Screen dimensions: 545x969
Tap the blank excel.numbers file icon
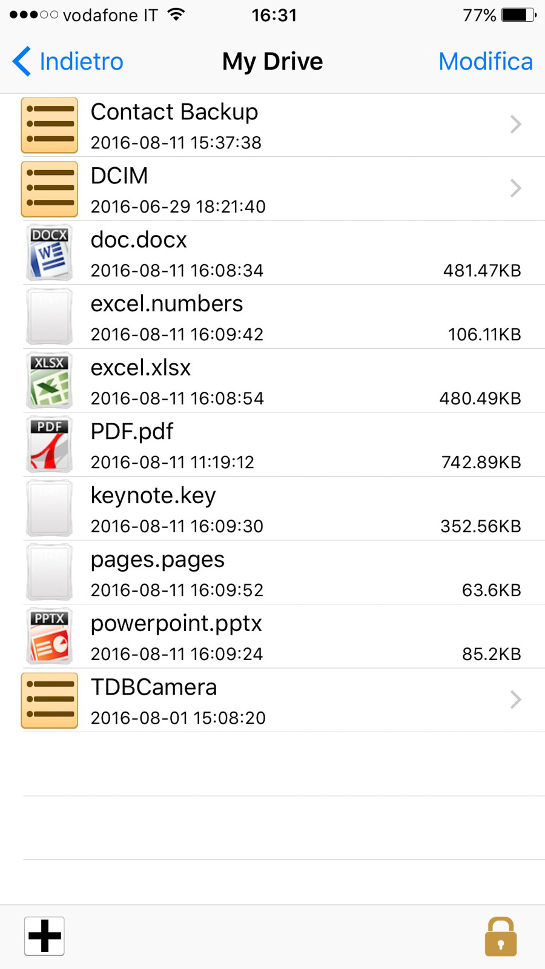click(x=50, y=317)
